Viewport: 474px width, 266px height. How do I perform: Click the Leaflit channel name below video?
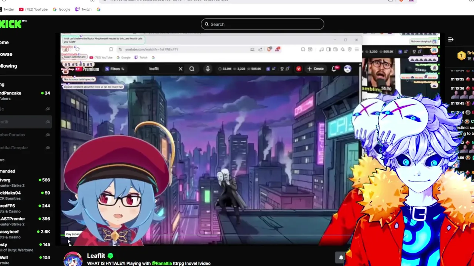[x=96, y=256]
